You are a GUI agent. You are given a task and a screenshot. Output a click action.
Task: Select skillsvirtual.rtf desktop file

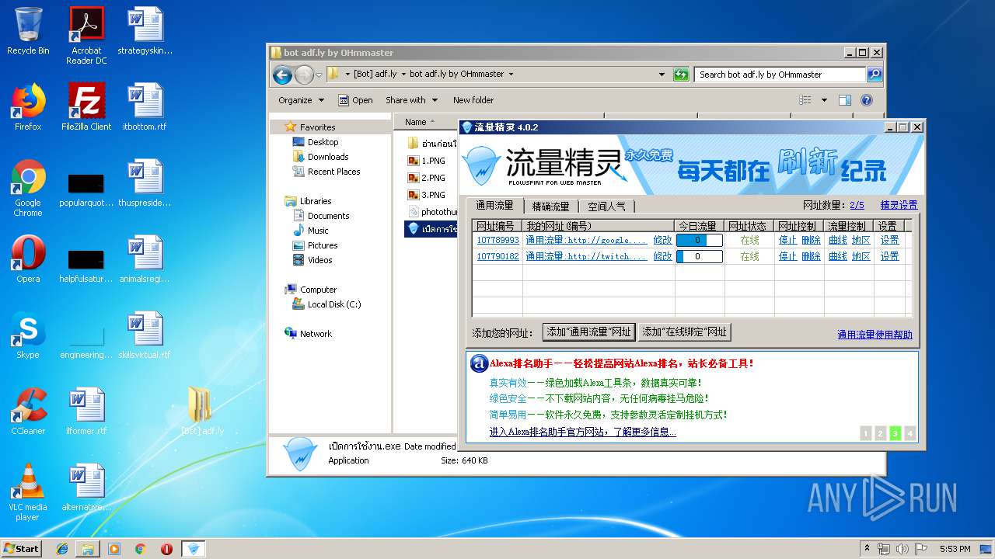click(145, 335)
